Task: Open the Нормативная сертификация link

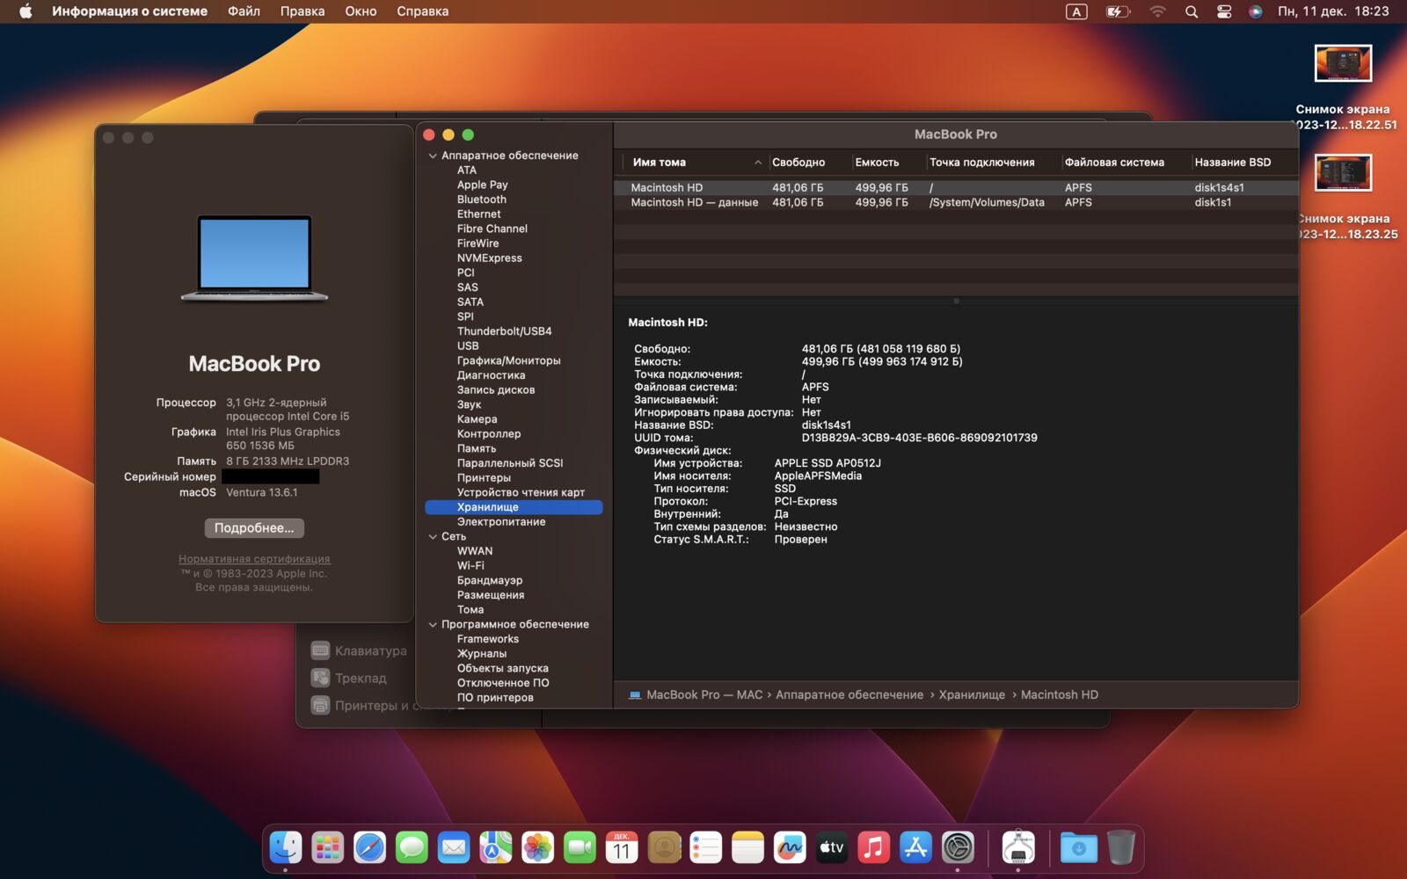Action: point(254,558)
